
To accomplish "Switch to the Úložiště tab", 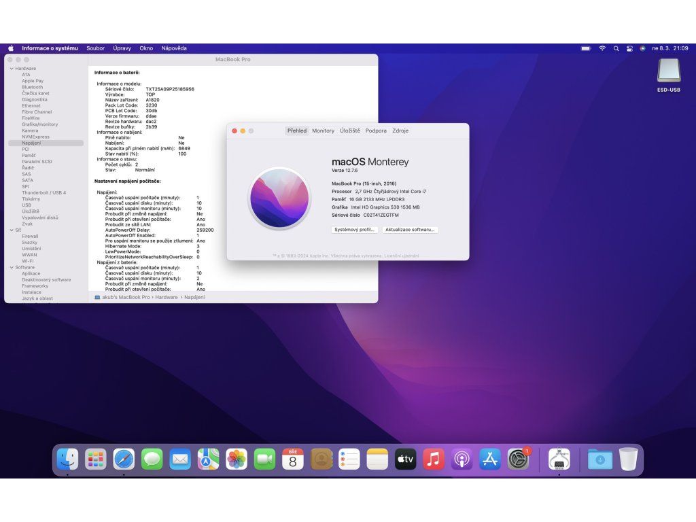I will [x=349, y=130].
